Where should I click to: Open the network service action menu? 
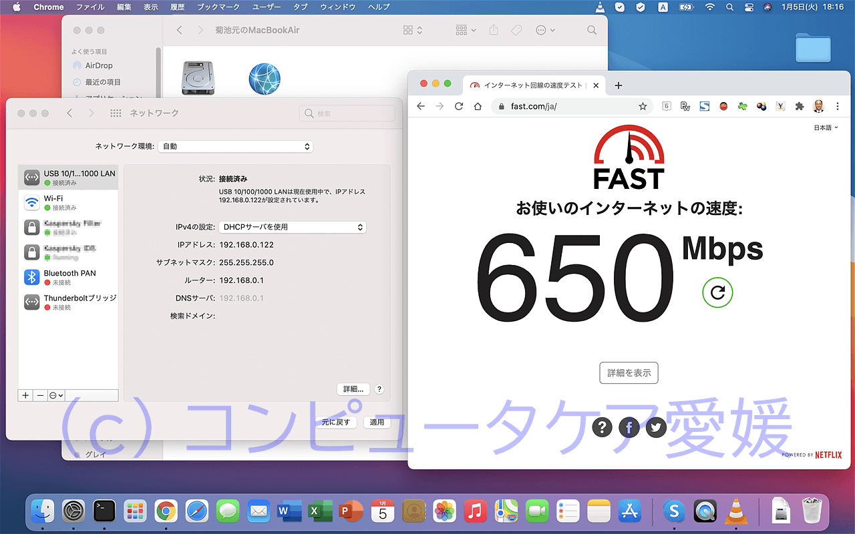tap(56, 395)
